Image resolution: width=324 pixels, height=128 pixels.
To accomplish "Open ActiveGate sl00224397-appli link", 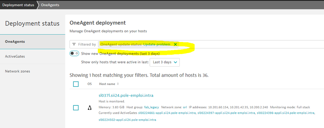I will point(226,113).
